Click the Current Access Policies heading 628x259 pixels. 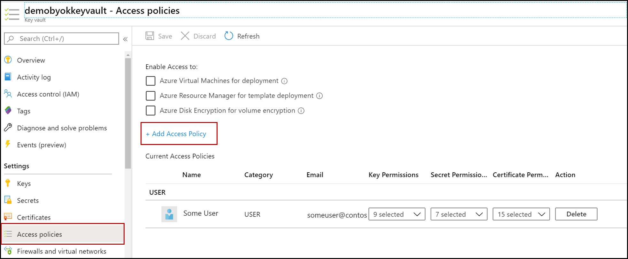point(180,156)
